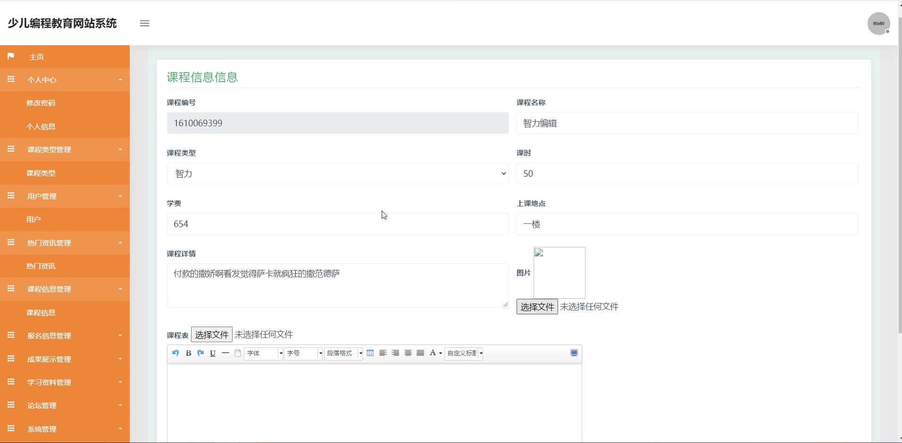Click the flag icon beside 主页
The width and height of the screenshot is (902, 443).
11,56
